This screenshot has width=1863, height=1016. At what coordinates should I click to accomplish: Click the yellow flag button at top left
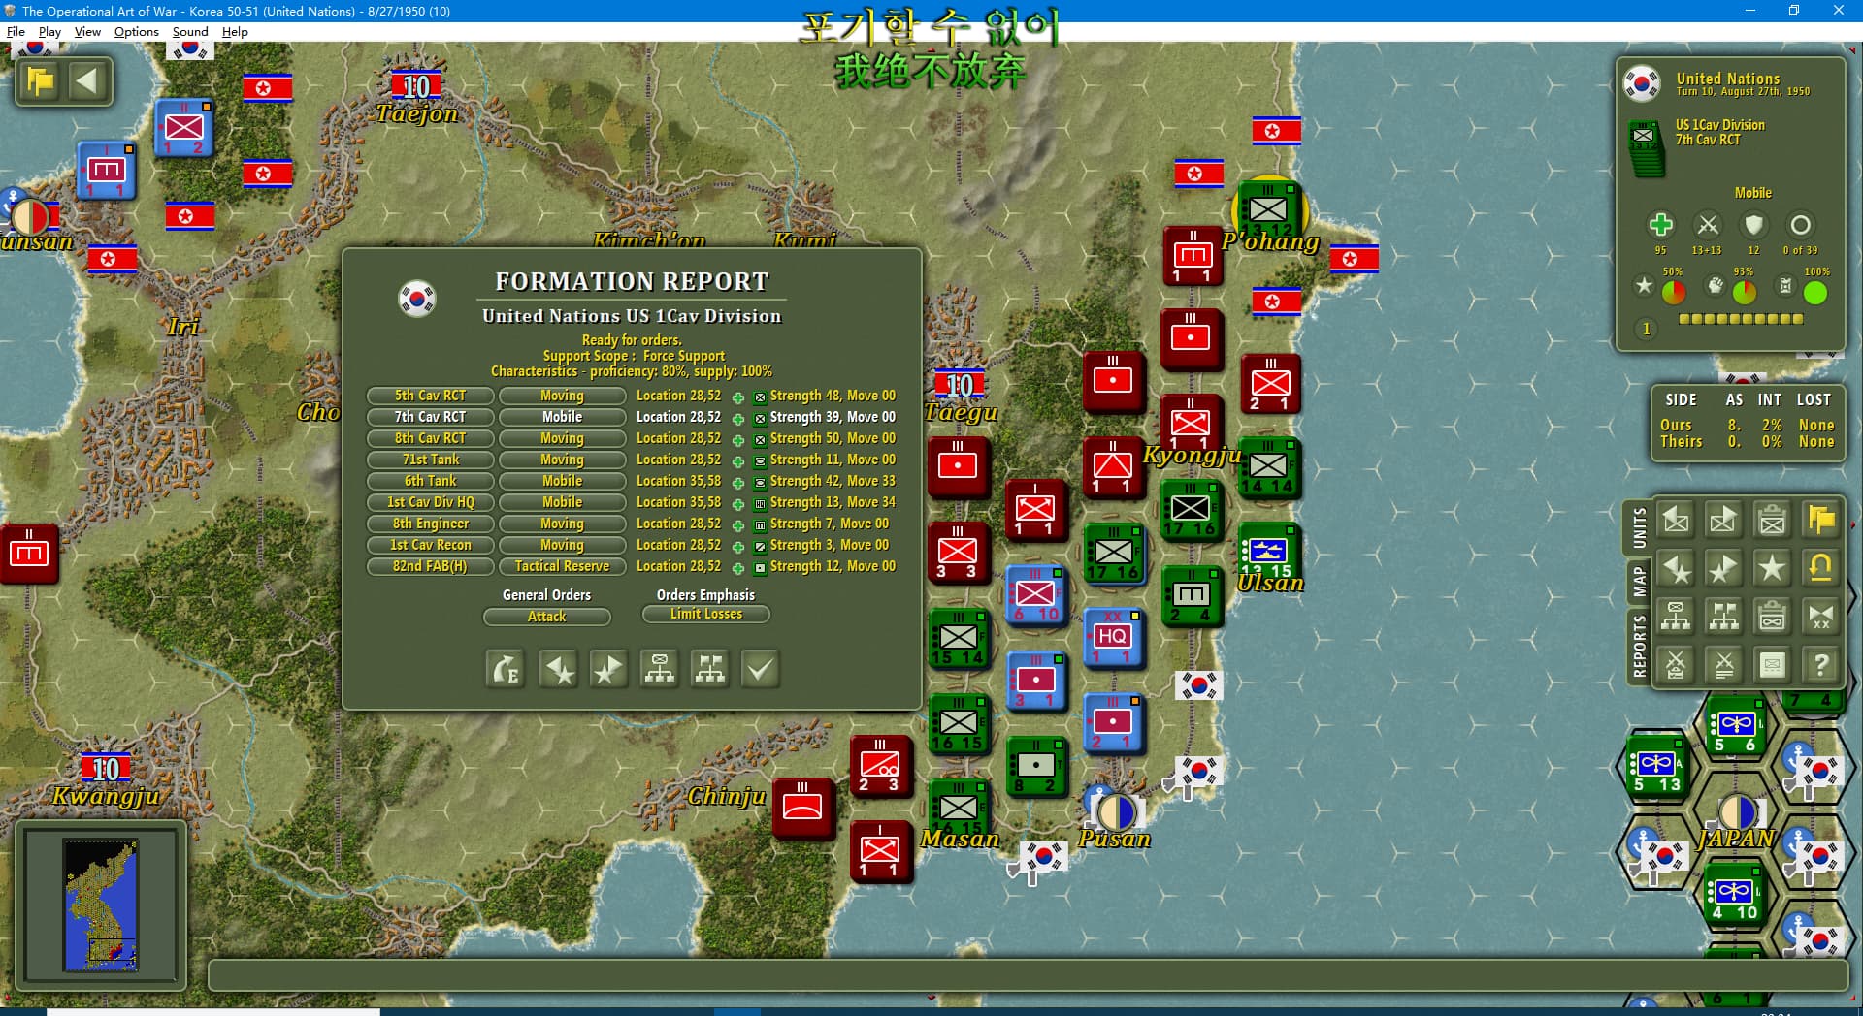tap(41, 81)
